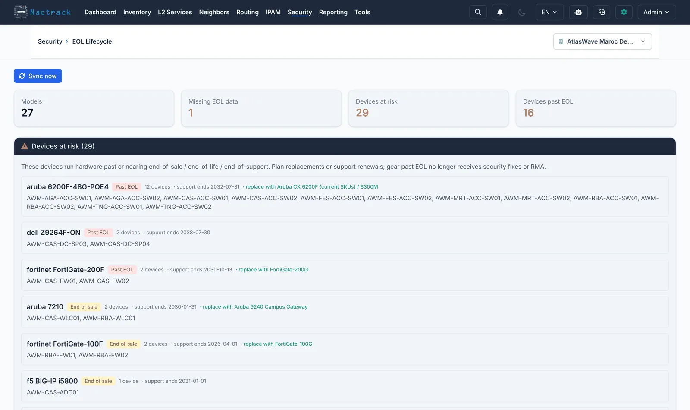Select the Devices past EOL card
This screenshot has width=690, height=410.
(x=596, y=108)
